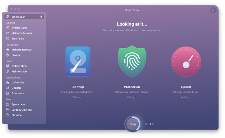Select Large & Old Files
Viewport: 225px width, 138px height.
point(24,110)
